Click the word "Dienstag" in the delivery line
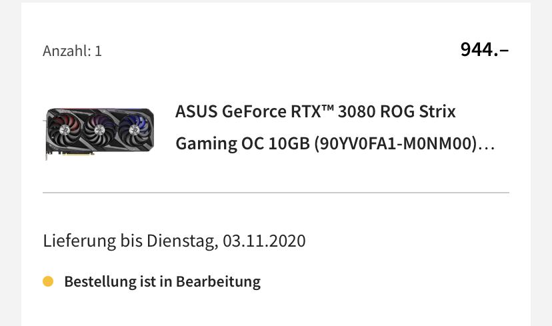The width and height of the screenshot is (552, 326). [182, 241]
